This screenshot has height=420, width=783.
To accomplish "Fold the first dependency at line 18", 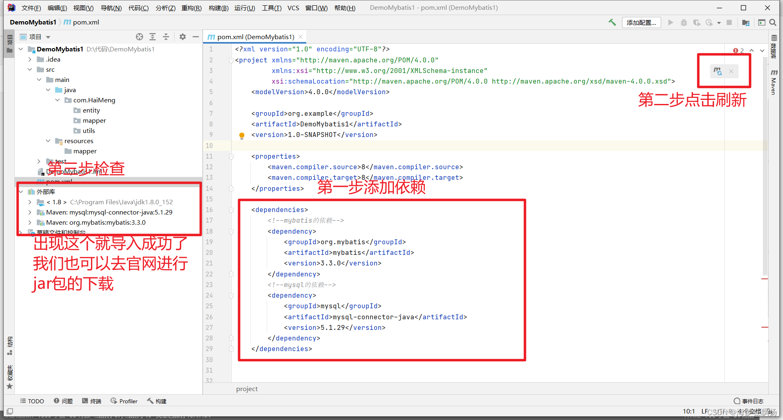I will pyautogui.click(x=231, y=232).
